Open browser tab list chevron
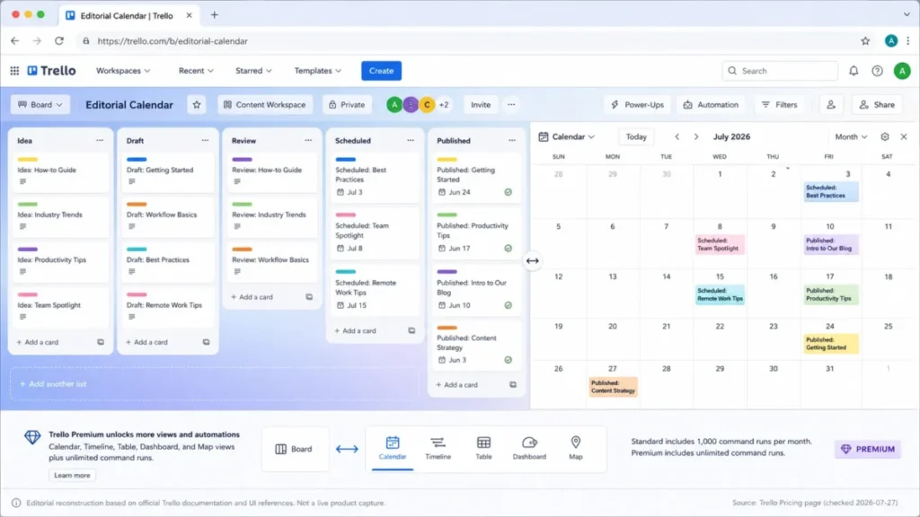 (907, 14)
